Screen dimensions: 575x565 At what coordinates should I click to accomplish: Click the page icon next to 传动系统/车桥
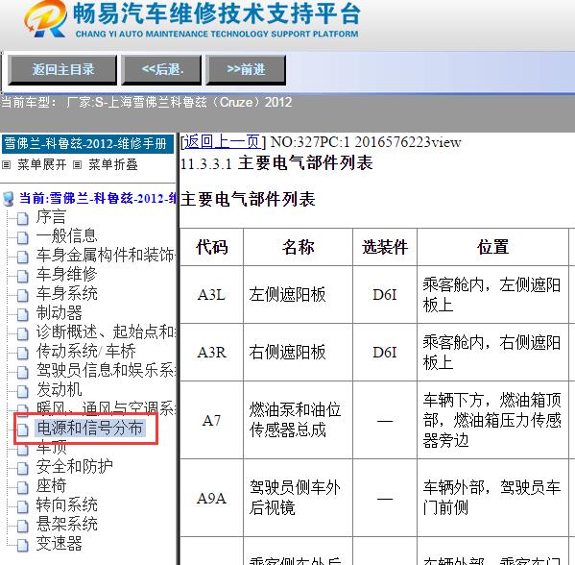23,353
